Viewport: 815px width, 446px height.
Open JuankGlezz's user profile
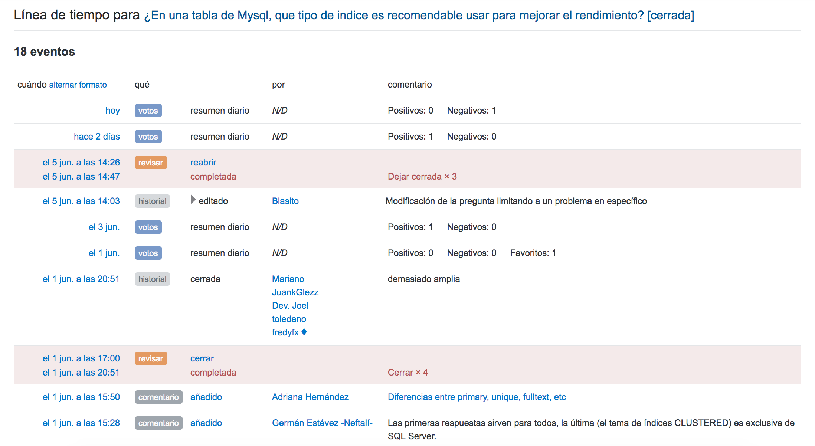pyautogui.click(x=295, y=292)
